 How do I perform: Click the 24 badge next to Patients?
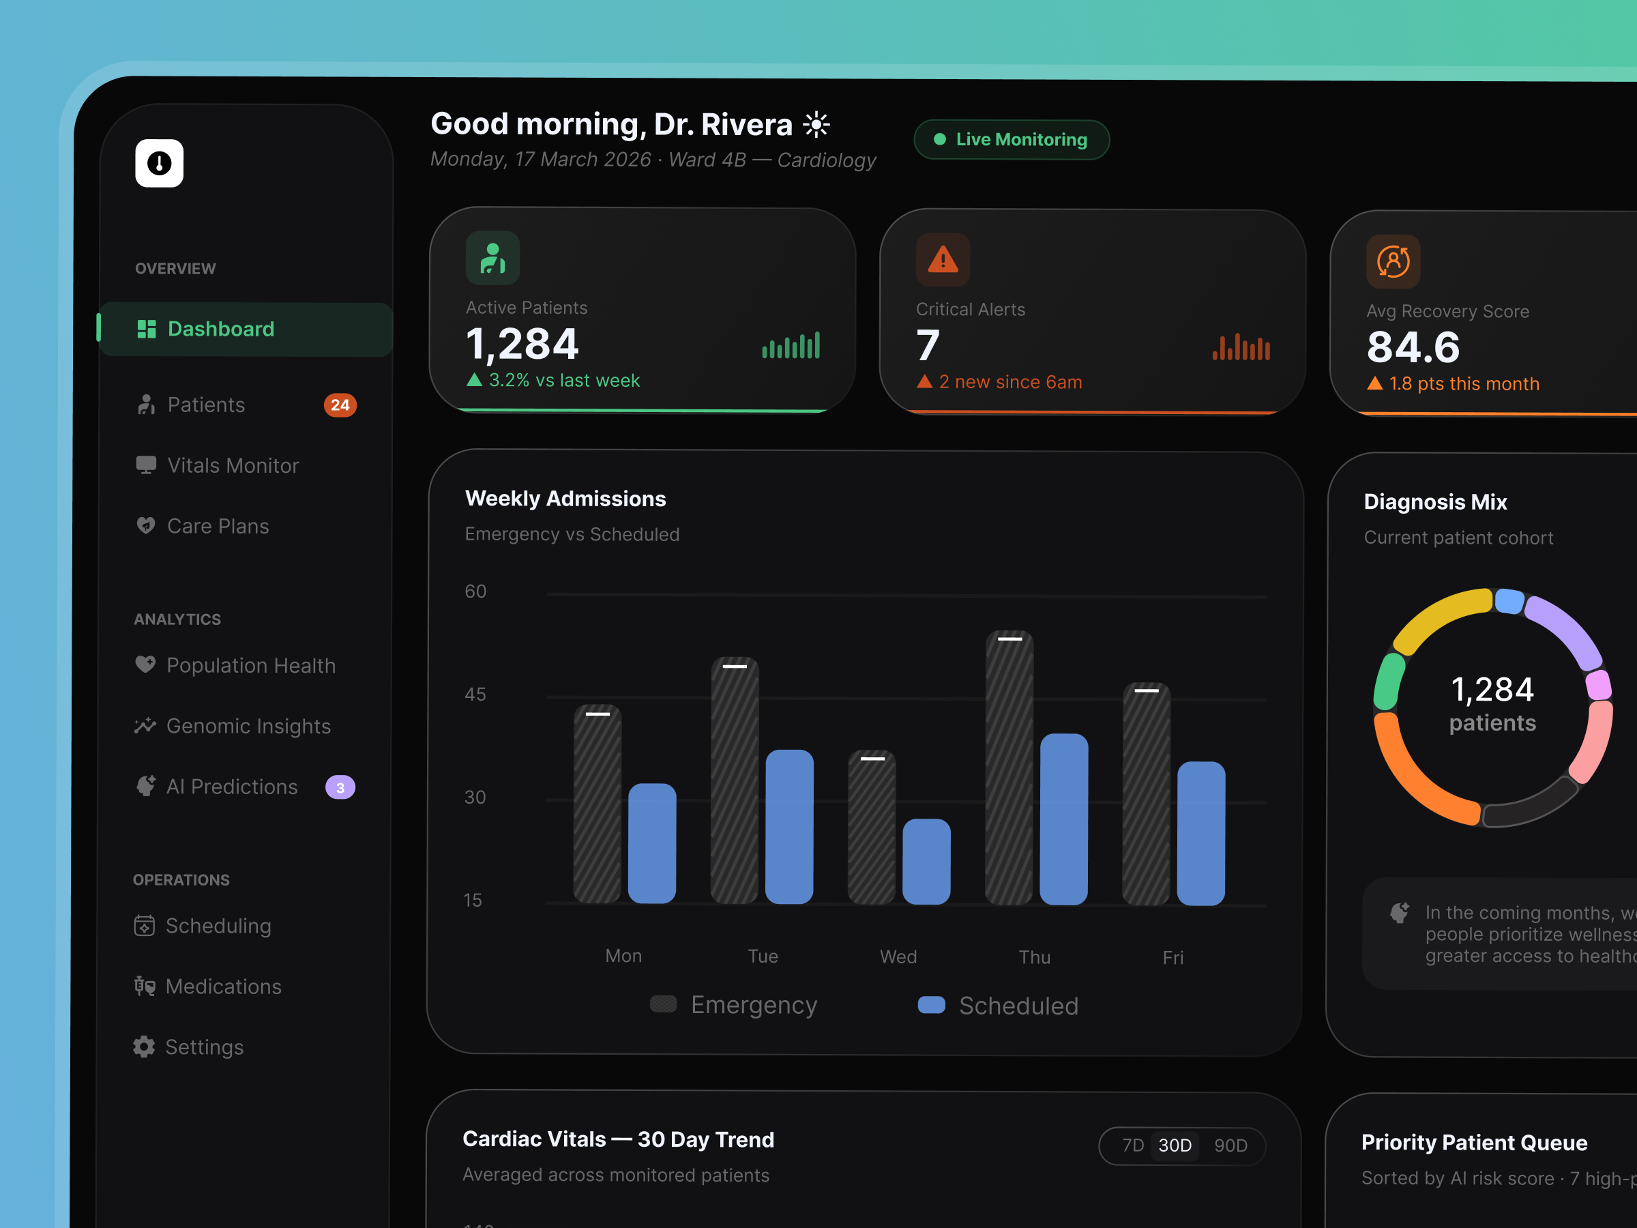click(x=340, y=405)
